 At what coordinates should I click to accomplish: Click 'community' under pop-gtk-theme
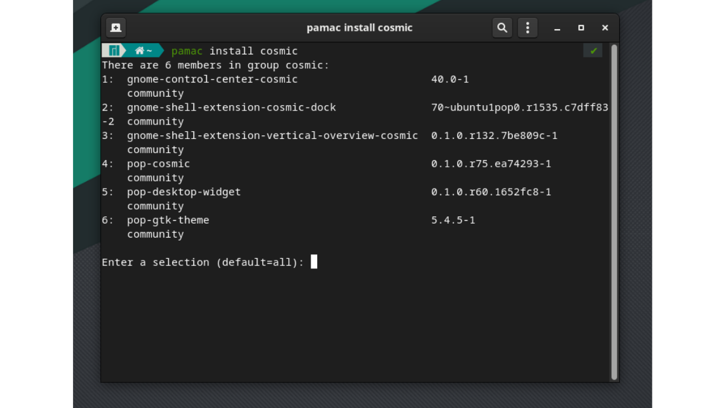point(155,234)
